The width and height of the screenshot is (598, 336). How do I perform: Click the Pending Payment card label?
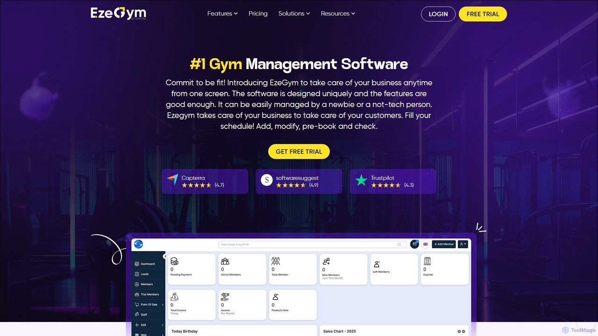(x=181, y=275)
